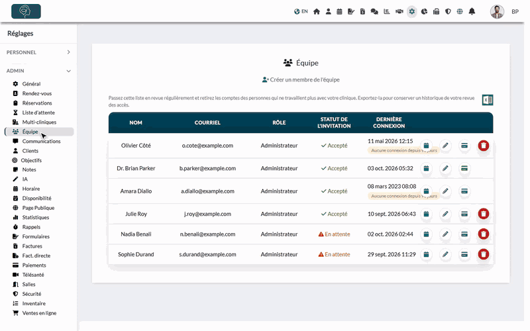Edit Amara Diallo with pencil icon
530x331 pixels.
[445, 191]
